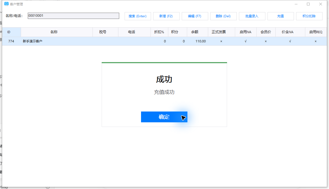The image size is (329, 189).
Task: Click the 充值 recharge button
Action: point(280,16)
